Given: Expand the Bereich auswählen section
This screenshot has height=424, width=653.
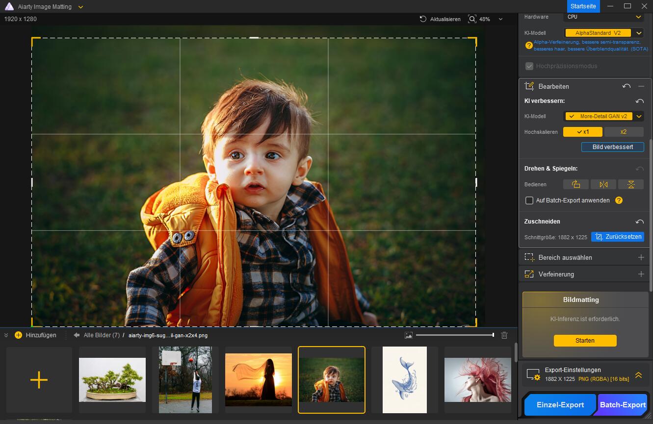Looking at the screenshot, I should [x=641, y=257].
